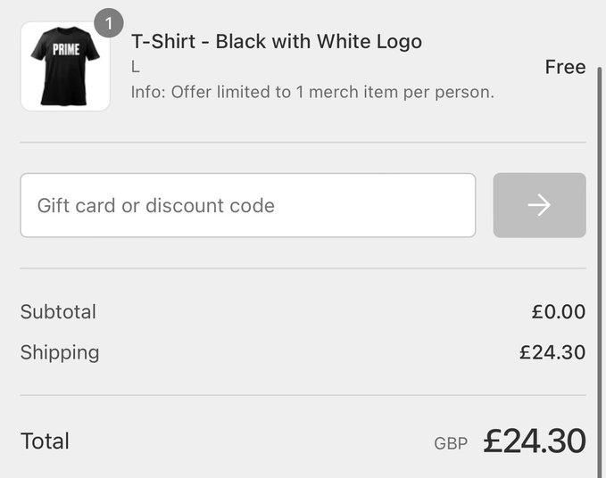The height and width of the screenshot is (478, 606).
Task: Focus the gift card or discount code field
Action: [247, 205]
